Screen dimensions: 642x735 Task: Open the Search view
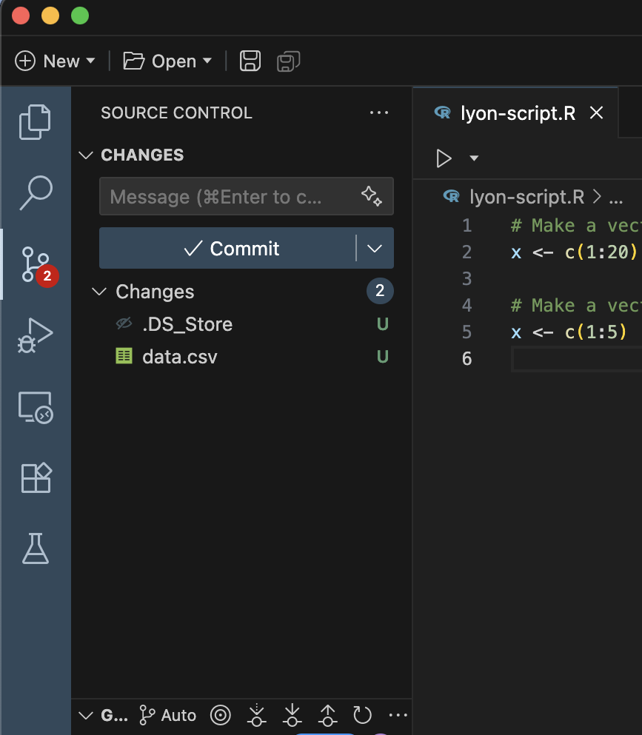pos(35,192)
